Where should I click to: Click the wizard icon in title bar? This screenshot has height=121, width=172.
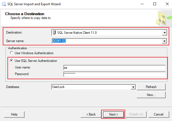coord(4,4)
